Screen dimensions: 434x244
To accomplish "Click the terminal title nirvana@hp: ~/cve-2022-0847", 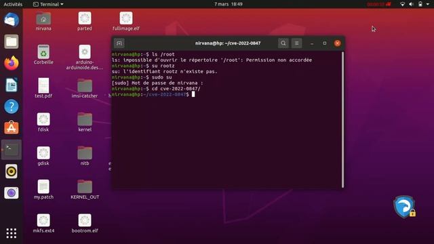I will click(228, 43).
